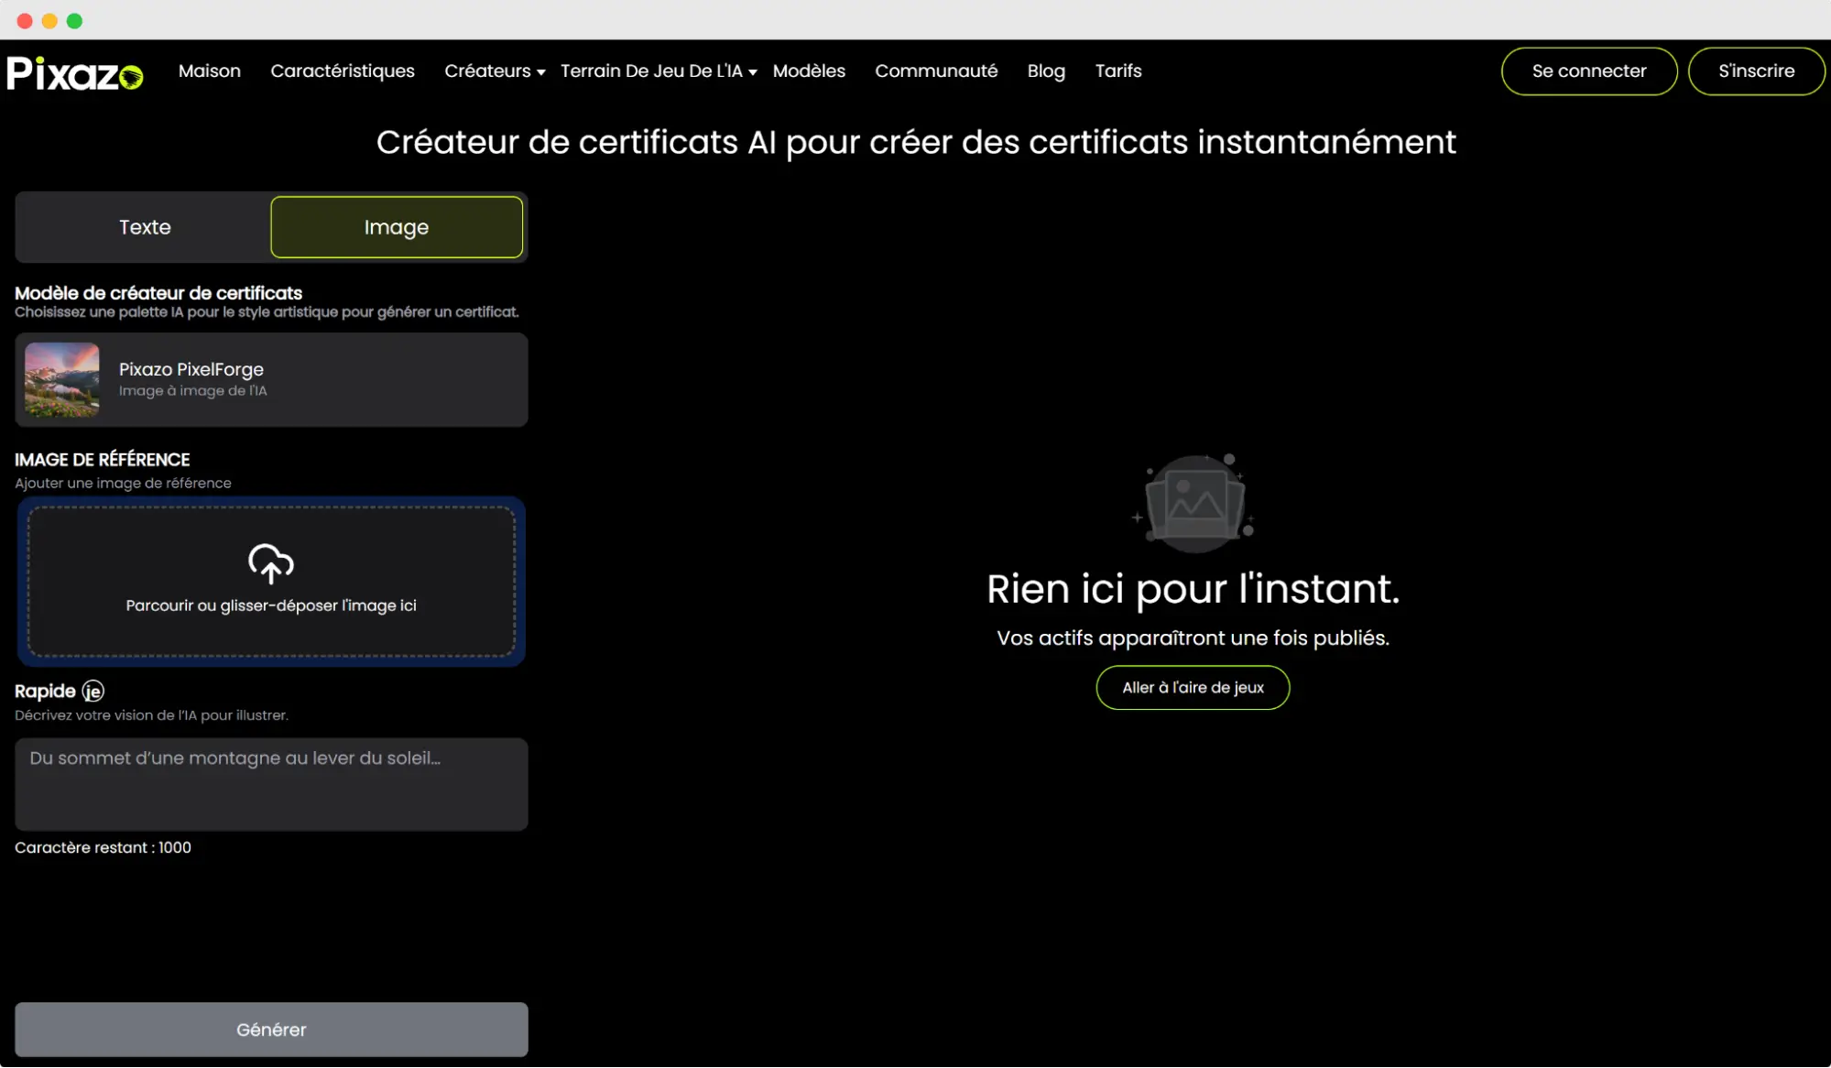This screenshot has height=1068, width=1831.
Task: Click Aller à l'aire de jeux button
Action: (x=1193, y=688)
